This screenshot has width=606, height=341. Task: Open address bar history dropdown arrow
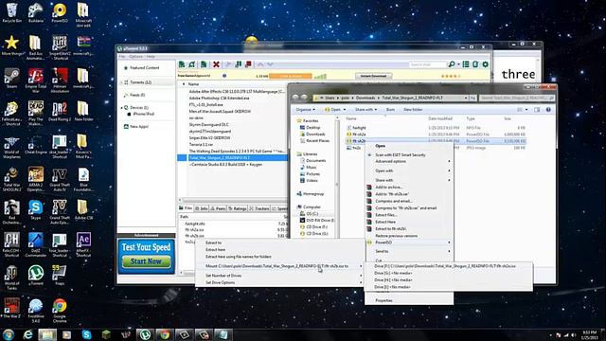point(465,99)
